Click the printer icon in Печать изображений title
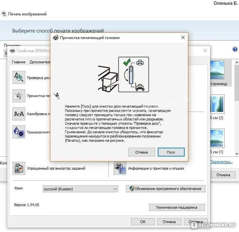The image size is (239, 232). pyautogui.click(x=4, y=14)
